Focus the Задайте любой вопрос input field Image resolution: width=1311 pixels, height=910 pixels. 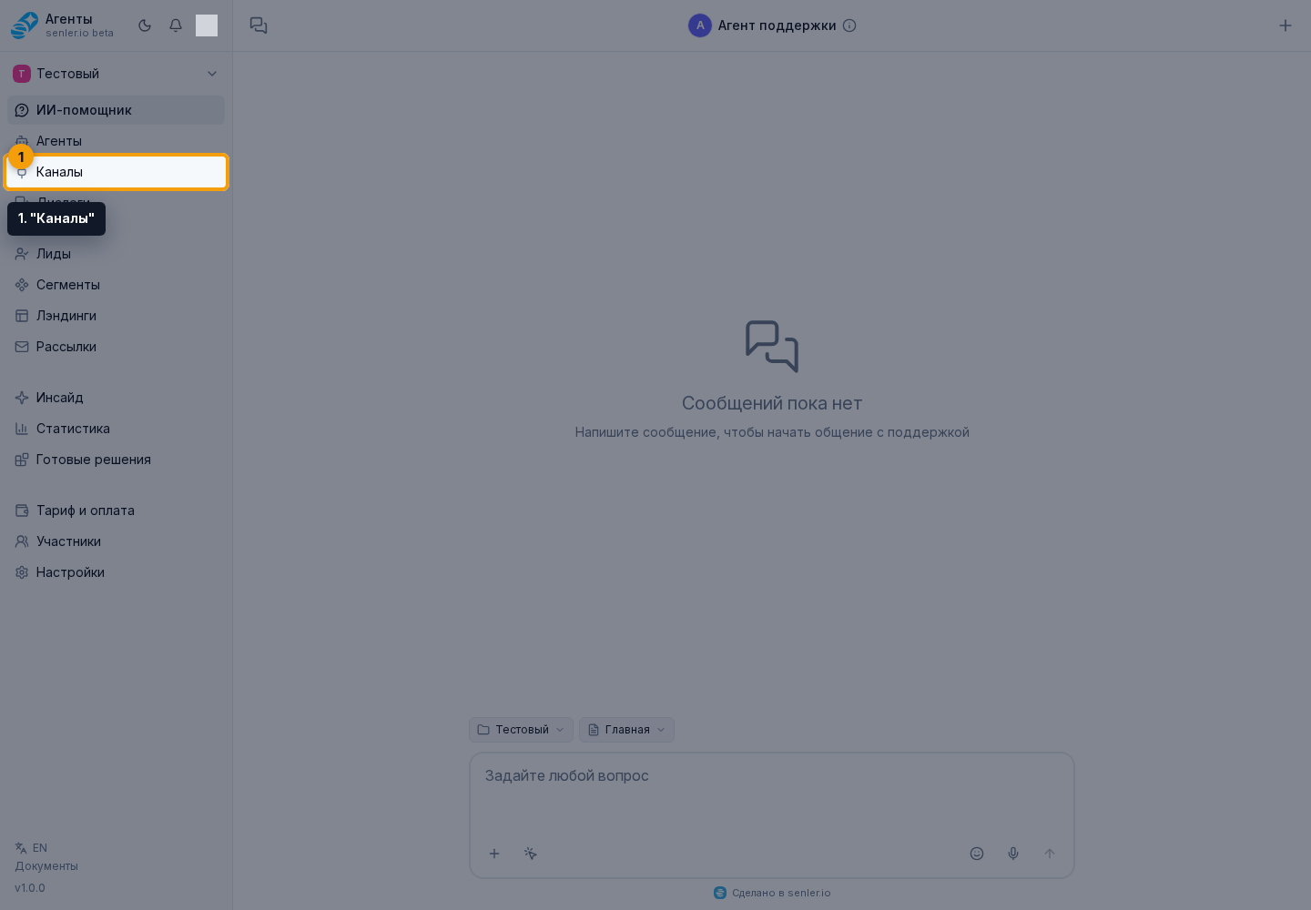(772, 792)
